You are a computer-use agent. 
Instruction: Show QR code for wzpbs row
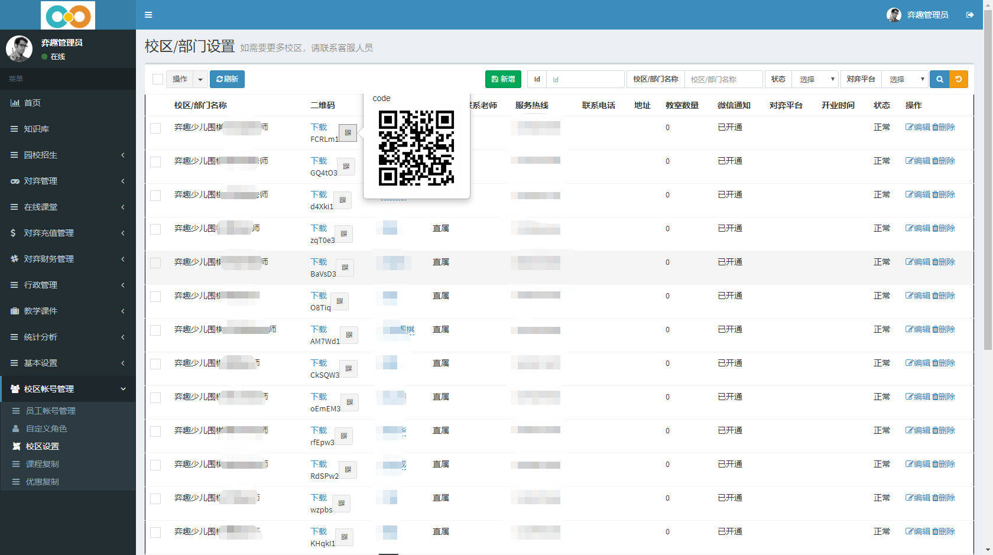(342, 504)
